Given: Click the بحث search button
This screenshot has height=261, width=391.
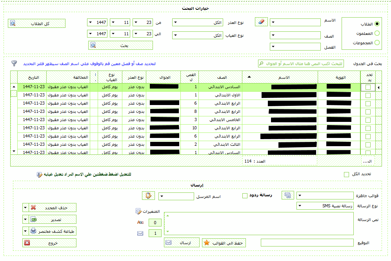Looking at the screenshot, I should pyautogui.click(x=120, y=45).
